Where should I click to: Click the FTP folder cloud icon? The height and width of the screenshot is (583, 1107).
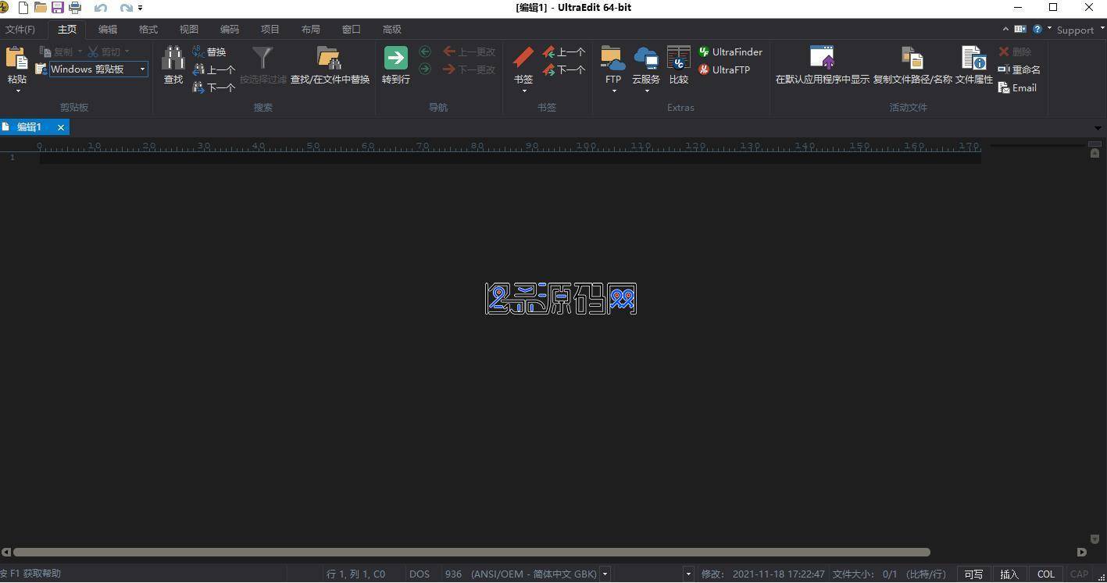point(613,58)
